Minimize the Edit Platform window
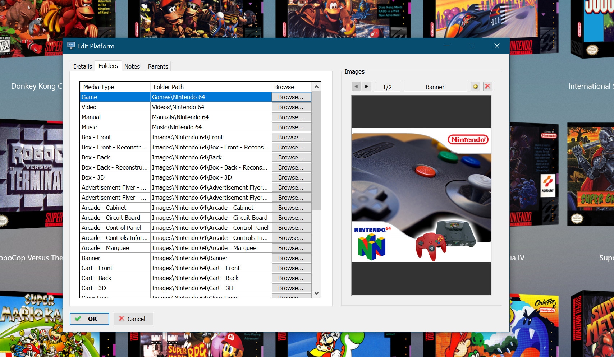 [x=446, y=46]
